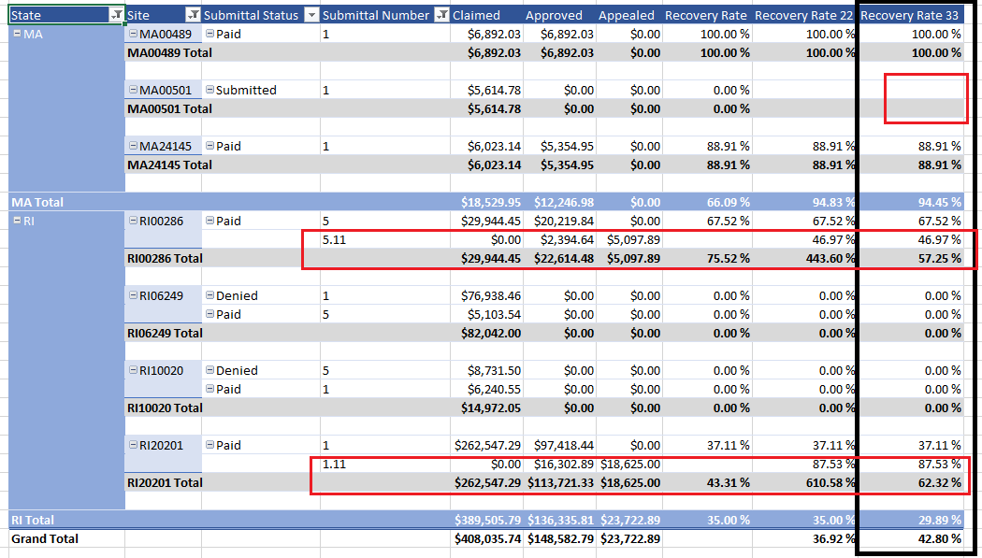
Task: Select the $113,721.33 approved total cell
Action: pyautogui.click(x=560, y=483)
